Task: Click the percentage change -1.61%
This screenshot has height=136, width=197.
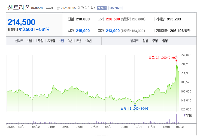Action: point(43,30)
